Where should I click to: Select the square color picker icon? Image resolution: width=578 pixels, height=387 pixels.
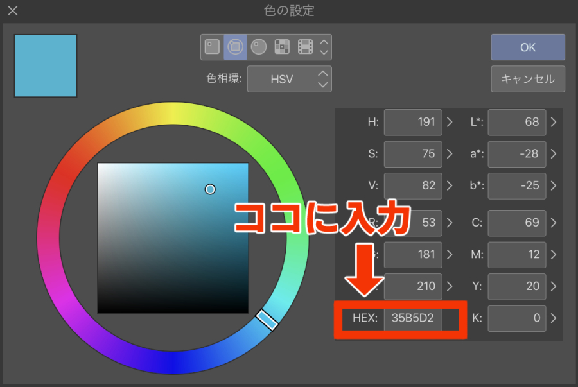point(212,46)
